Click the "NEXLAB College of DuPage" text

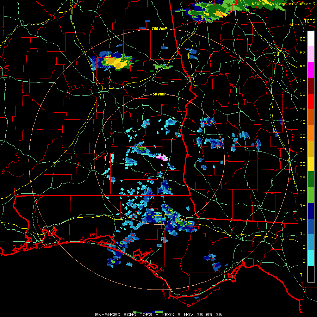pyautogui.click(x=282, y=4)
